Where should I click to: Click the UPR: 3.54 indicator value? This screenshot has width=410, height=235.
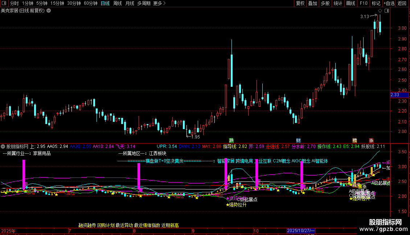pos(167,146)
